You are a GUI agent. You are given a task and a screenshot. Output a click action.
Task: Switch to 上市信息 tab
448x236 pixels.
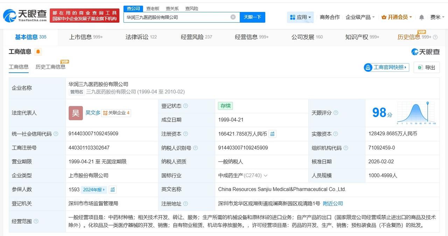86,37
